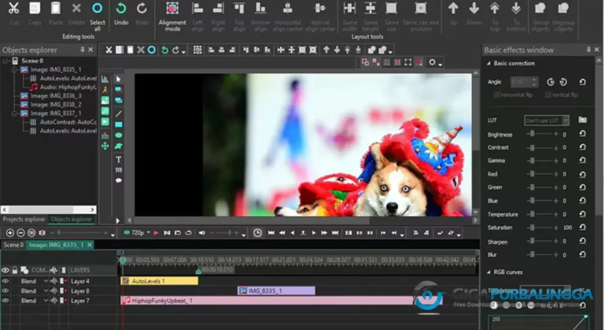This screenshot has height=330, width=604.
Task: Toggle the lock icon in the layers header
Action: (15, 270)
